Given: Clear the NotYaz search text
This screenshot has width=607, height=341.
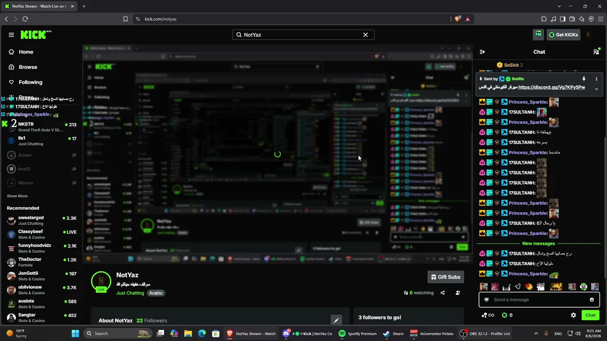Looking at the screenshot, I should point(365,35).
